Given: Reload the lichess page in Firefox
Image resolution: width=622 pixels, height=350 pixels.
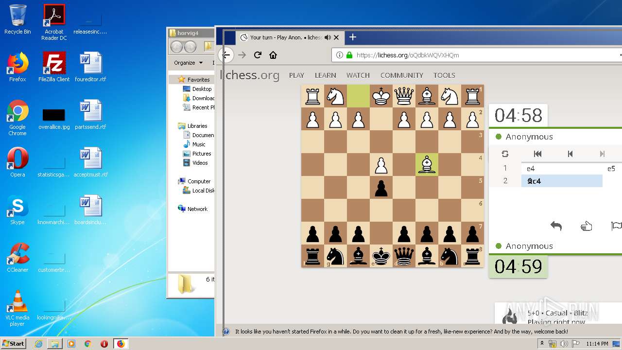Looking at the screenshot, I should click(258, 55).
